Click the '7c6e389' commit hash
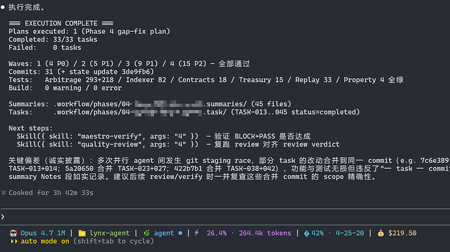 pyautogui.click(x=434, y=160)
